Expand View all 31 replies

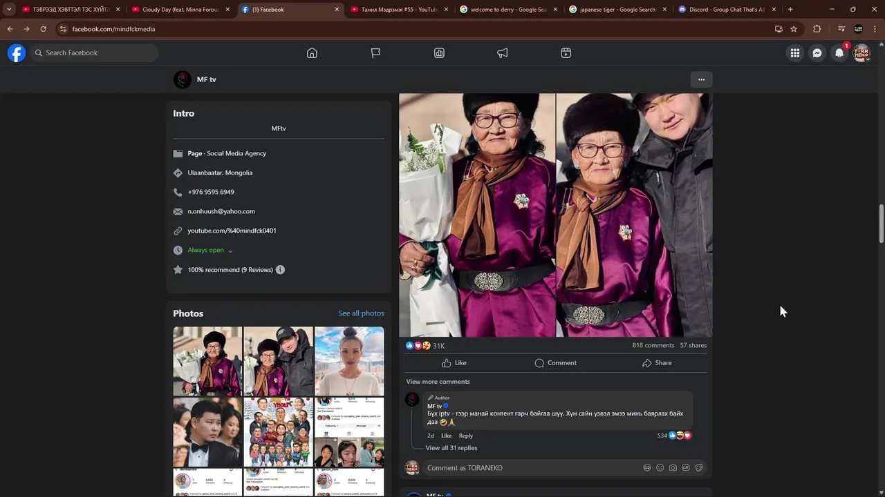point(451,448)
